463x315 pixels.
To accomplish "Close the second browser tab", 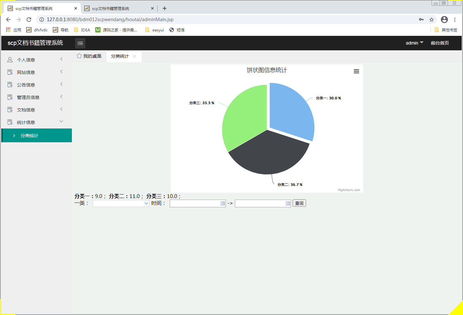I will pyautogui.click(x=152, y=8).
